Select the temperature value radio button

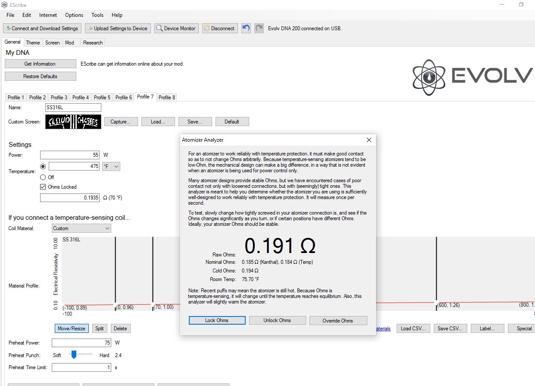coord(43,166)
